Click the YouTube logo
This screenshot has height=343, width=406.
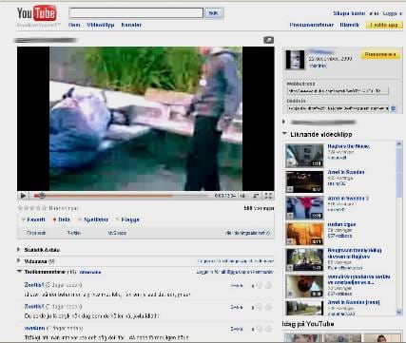pyautogui.click(x=37, y=13)
